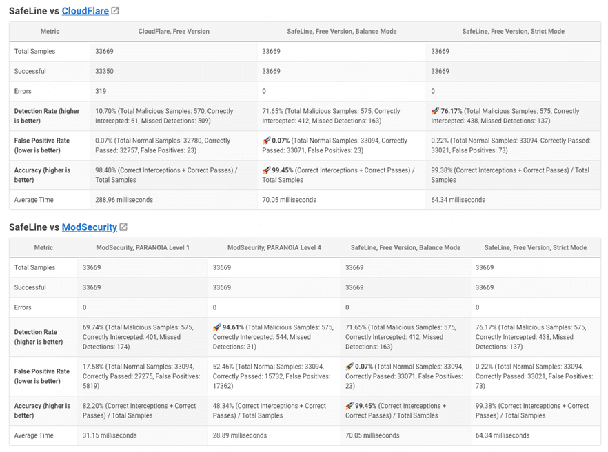Screen dimensions: 608x452
Task: Click the 69.74% detection rate cell
Action: point(142,337)
